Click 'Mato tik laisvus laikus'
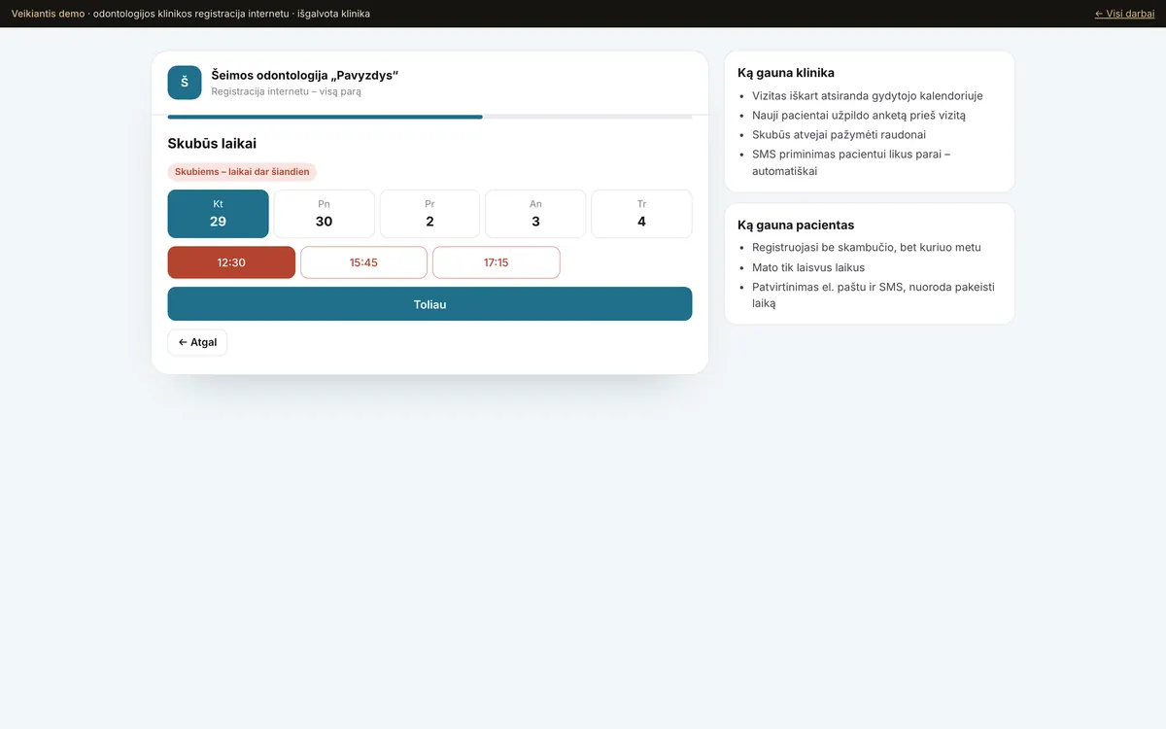Viewport: 1166px width, 729px height. (x=808, y=267)
